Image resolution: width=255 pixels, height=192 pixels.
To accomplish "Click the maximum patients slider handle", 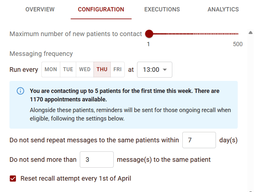I will pos(149,34).
